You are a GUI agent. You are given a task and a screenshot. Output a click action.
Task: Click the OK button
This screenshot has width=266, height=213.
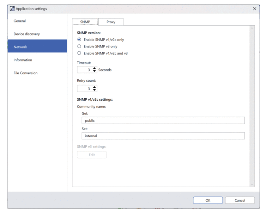click(208, 200)
